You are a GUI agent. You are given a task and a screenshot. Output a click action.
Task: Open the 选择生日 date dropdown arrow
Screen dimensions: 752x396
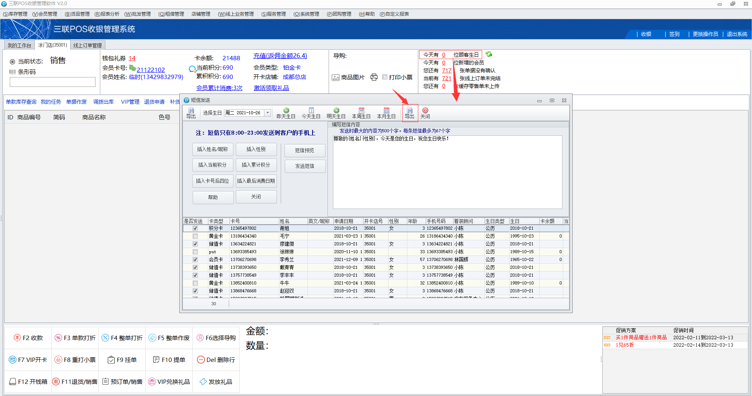tap(268, 113)
